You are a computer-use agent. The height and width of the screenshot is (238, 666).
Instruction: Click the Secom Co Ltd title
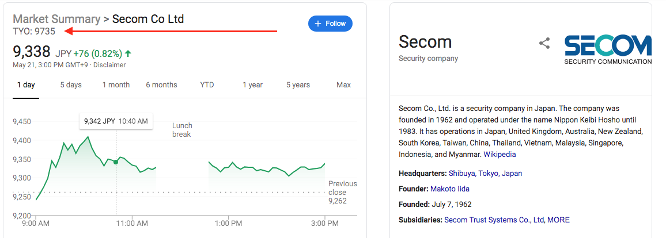[x=148, y=19]
